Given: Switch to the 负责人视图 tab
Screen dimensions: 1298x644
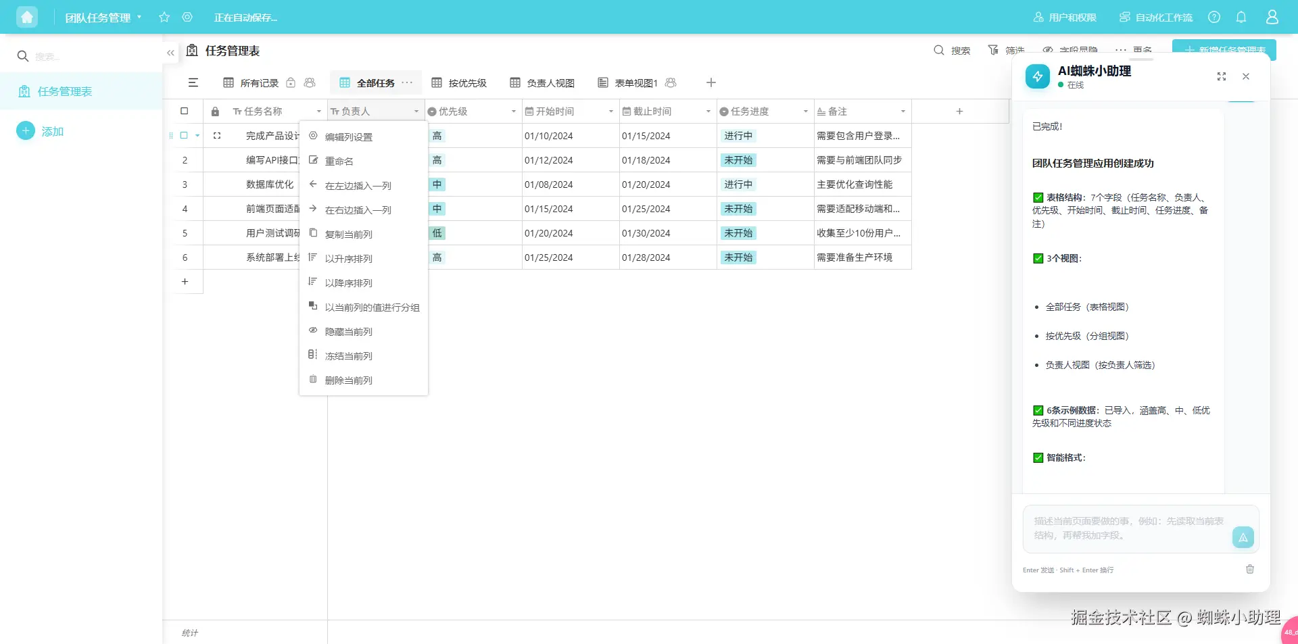Looking at the screenshot, I should click(x=542, y=82).
